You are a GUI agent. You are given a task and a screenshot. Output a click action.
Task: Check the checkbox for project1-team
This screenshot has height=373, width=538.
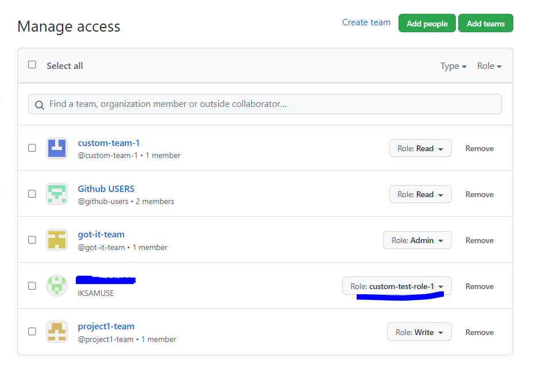pyautogui.click(x=32, y=331)
